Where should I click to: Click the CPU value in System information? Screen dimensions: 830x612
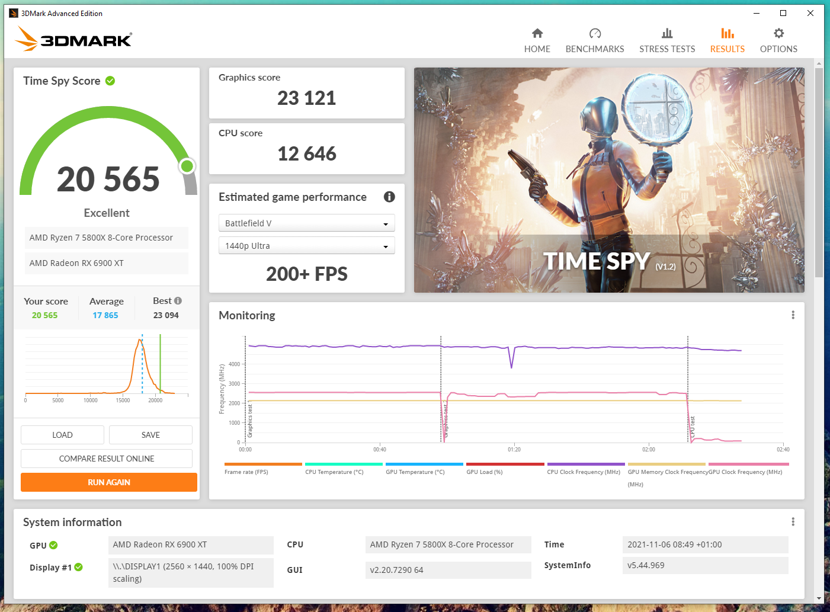(448, 544)
